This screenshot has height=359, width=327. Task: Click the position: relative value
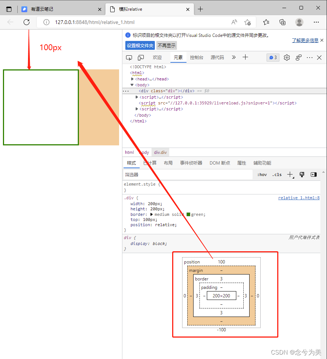[166, 225]
